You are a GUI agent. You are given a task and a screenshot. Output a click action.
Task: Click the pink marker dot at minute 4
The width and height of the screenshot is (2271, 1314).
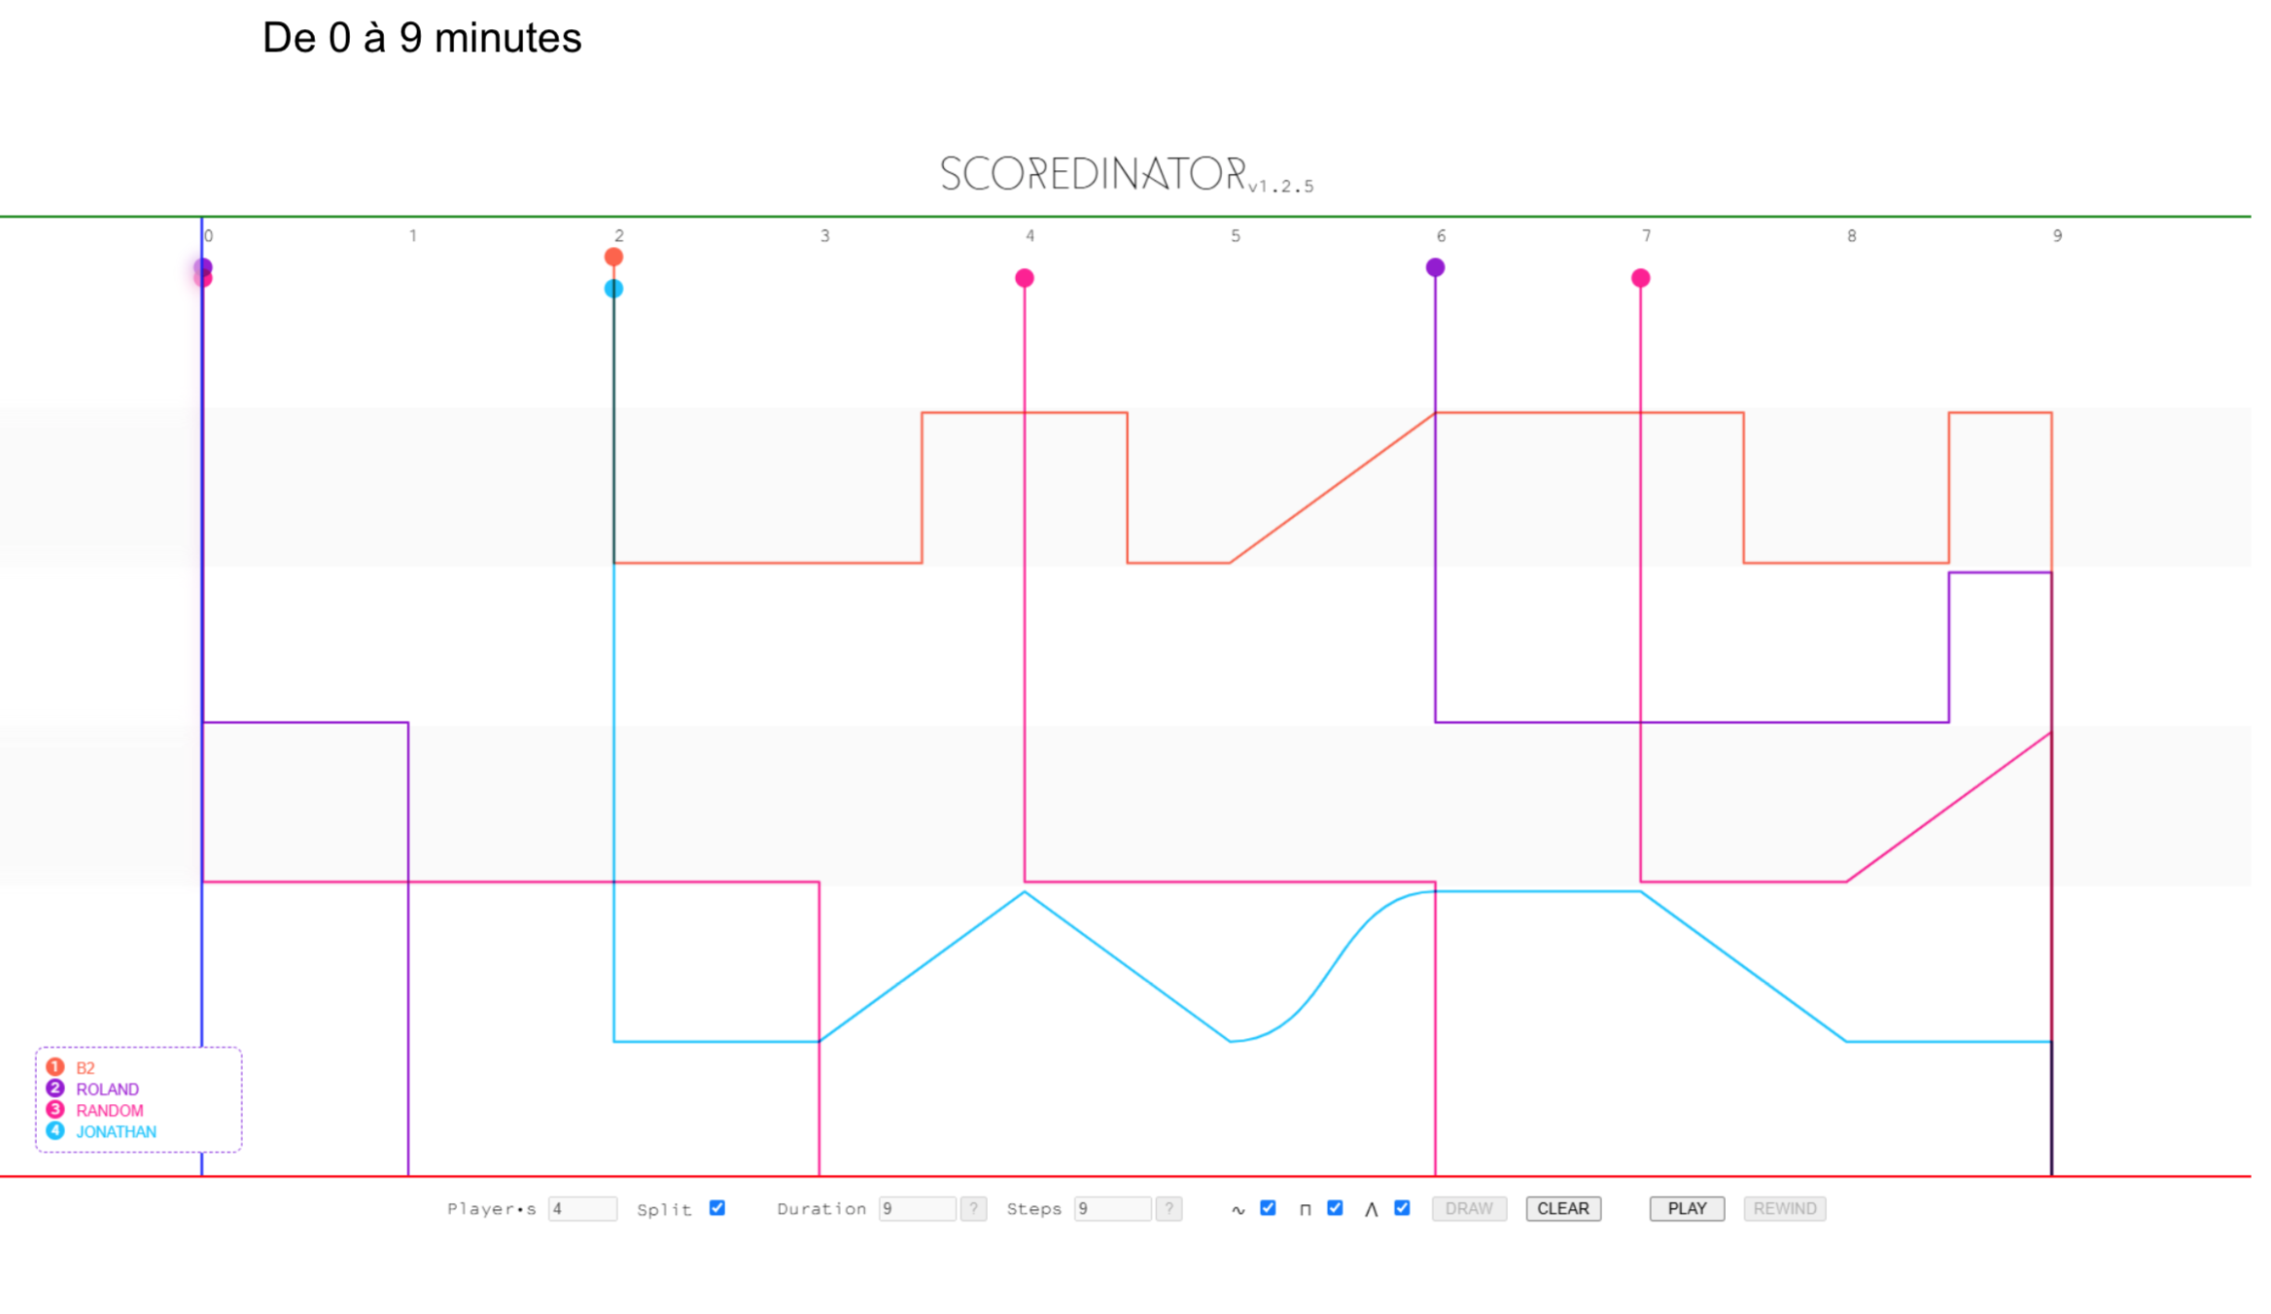point(1025,279)
